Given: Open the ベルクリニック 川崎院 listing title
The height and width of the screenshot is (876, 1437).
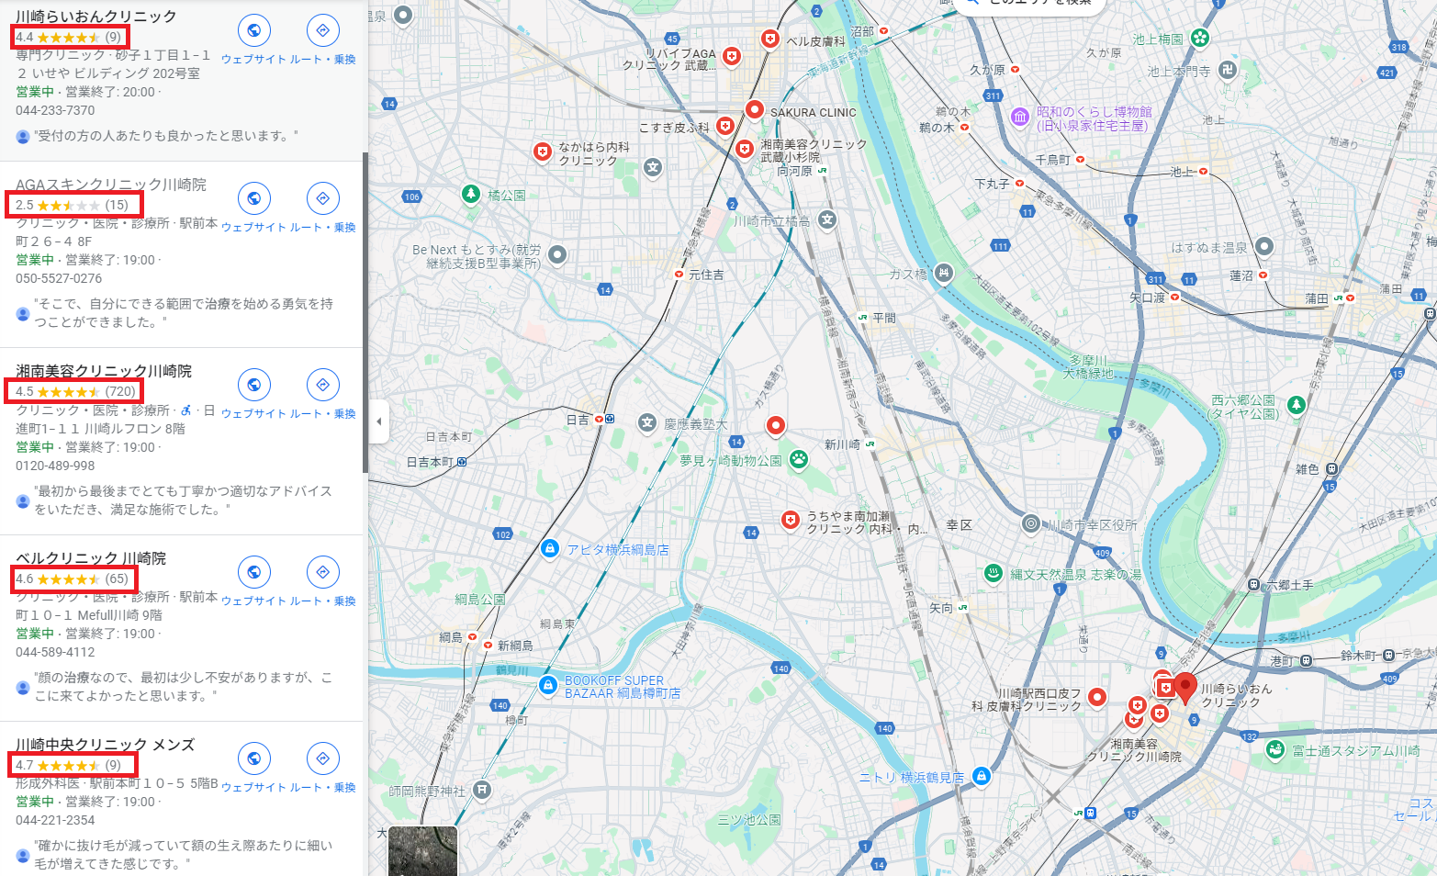Looking at the screenshot, I should (91, 558).
